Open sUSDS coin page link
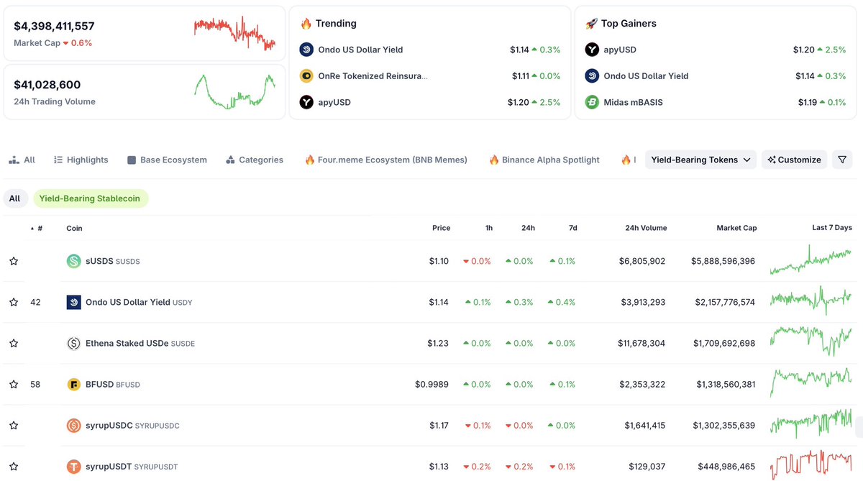The image size is (863, 481). (113, 261)
